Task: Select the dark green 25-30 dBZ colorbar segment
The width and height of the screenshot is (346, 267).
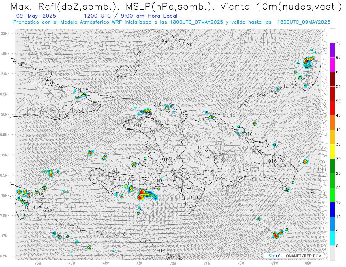Action: tap(332, 166)
